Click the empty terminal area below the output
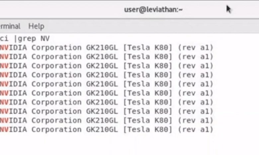259x155 pixels. click(129, 145)
